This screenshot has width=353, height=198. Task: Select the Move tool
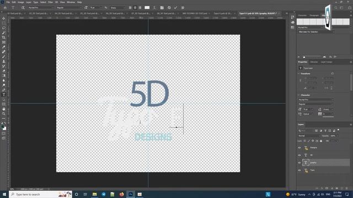4,18
